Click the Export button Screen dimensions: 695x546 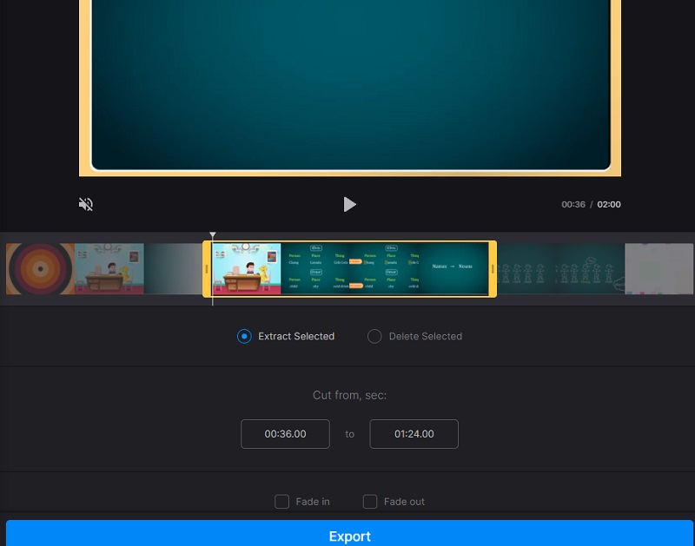(350, 536)
